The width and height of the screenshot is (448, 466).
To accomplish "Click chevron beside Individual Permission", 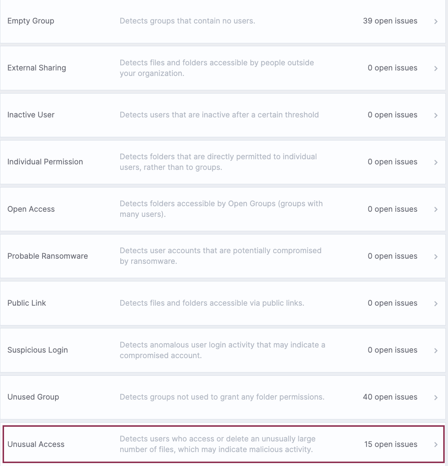I will pyautogui.click(x=436, y=162).
